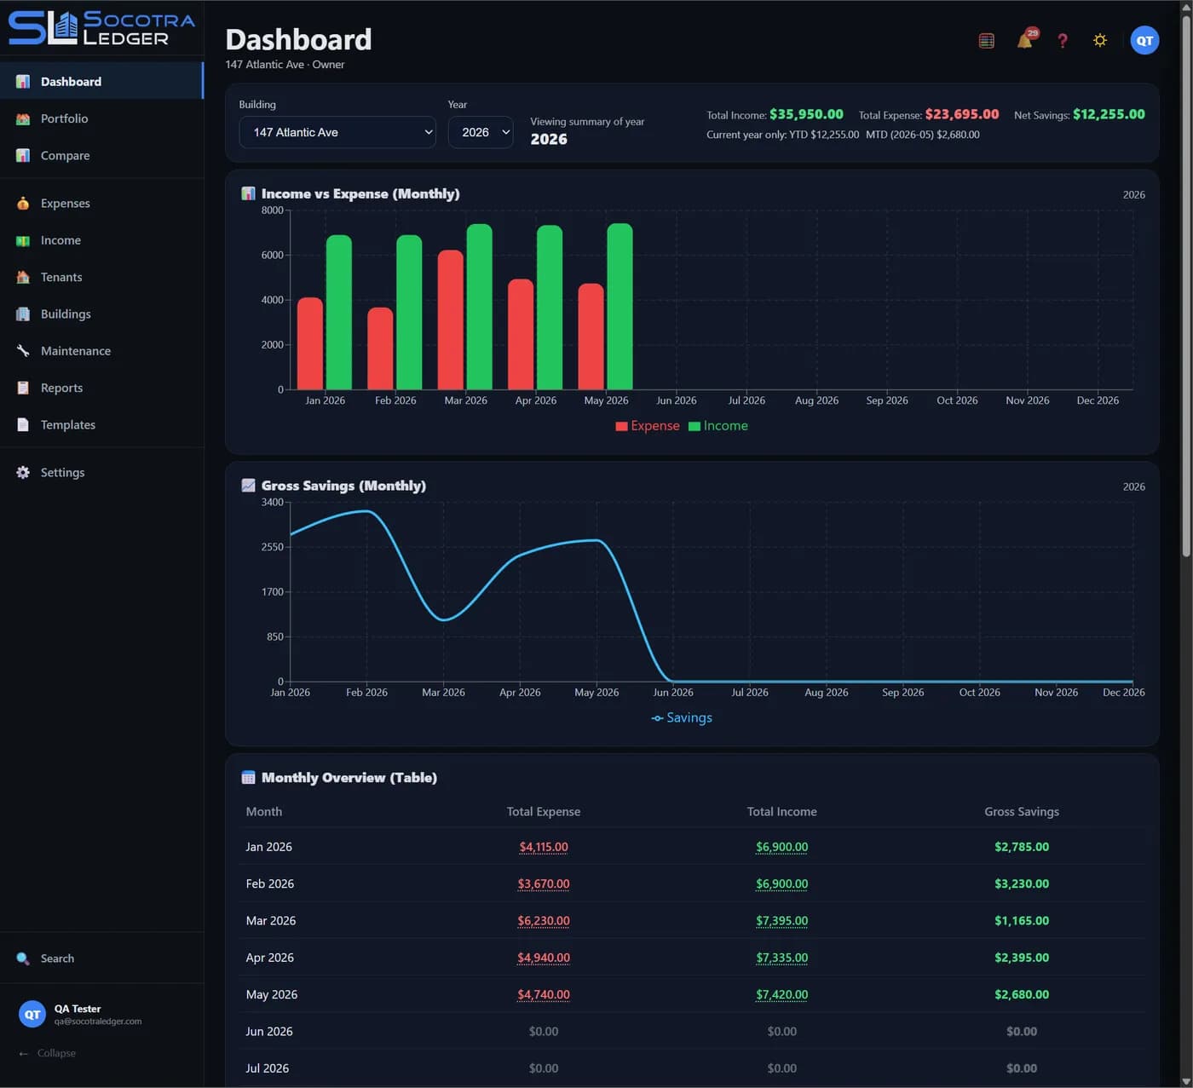Click the Total Expense column header
Image resolution: width=1193 pixels, height=1088 pixels.
pos(544,812)
